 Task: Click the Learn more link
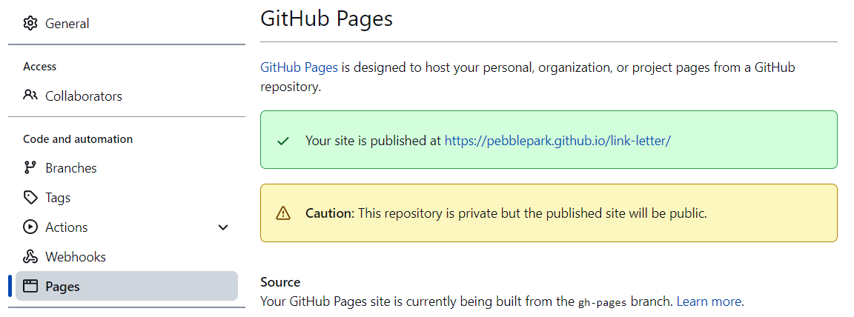709,301
